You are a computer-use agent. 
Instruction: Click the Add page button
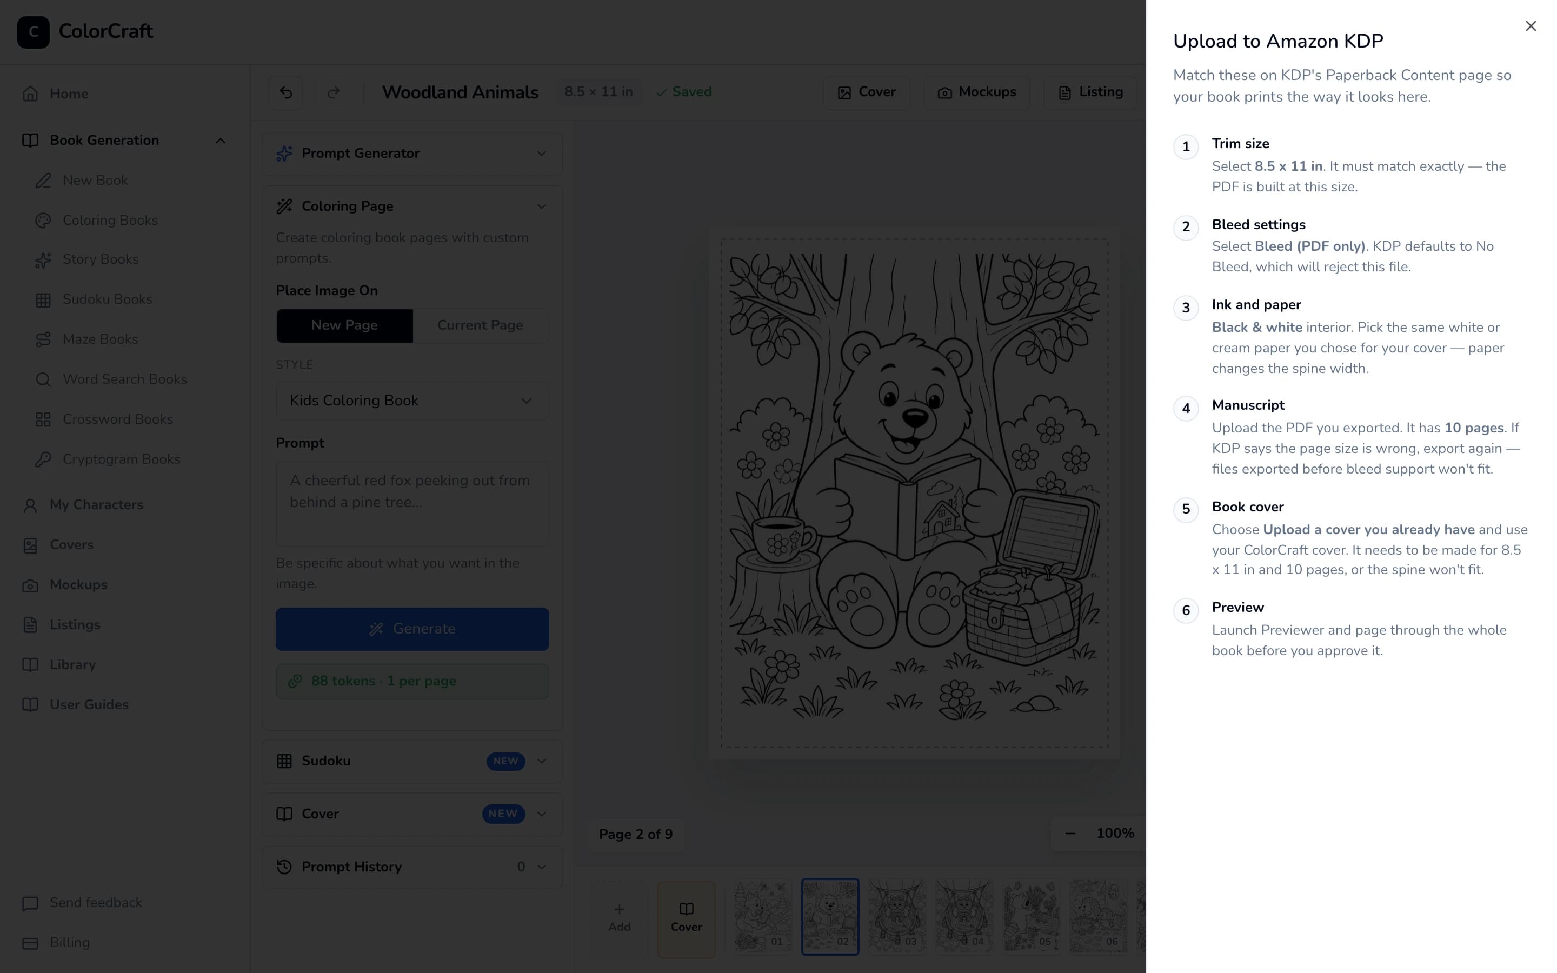click(619, 918)
